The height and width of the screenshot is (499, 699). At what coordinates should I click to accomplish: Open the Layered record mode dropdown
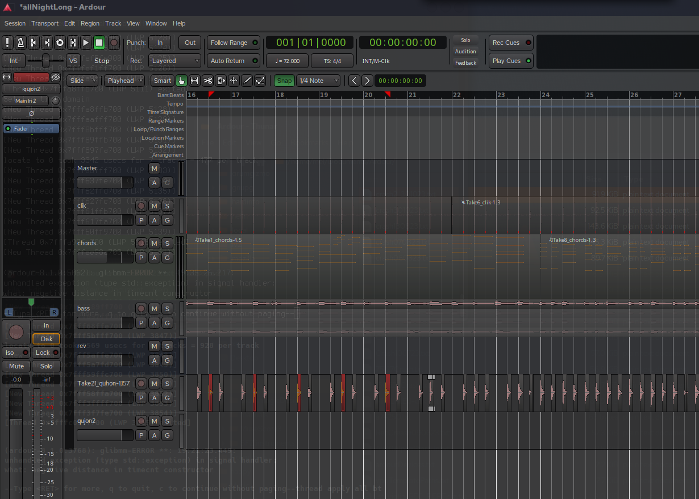(x=174, y=61)
